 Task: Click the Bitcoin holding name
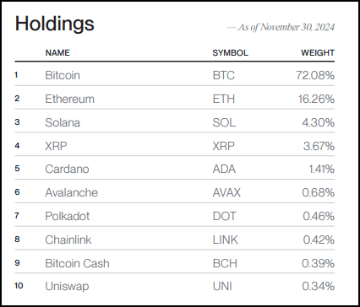[x=63, y=75]
